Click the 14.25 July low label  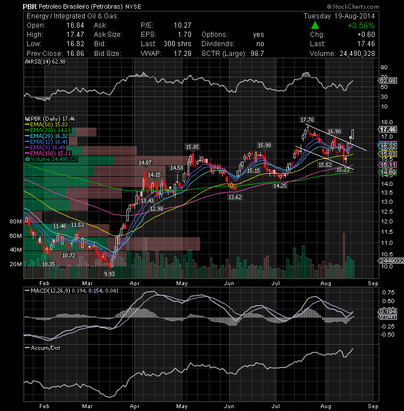coord(280,185)
